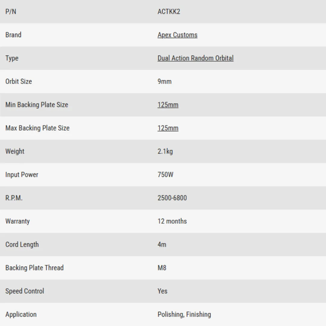Select the Orbit Size label
The height and width of the screenshot is (326, 326).
point(18,81)
